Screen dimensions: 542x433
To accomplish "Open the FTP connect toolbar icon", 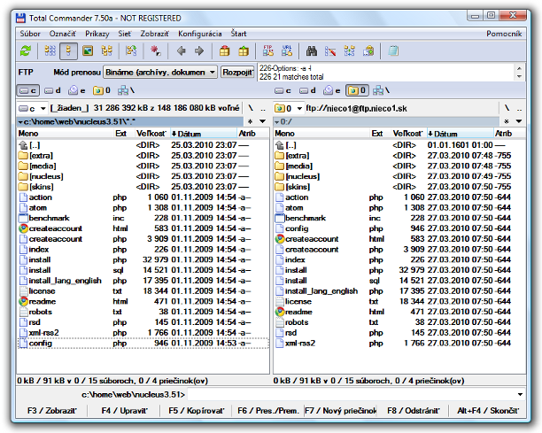I will click(x=267, y=51).
